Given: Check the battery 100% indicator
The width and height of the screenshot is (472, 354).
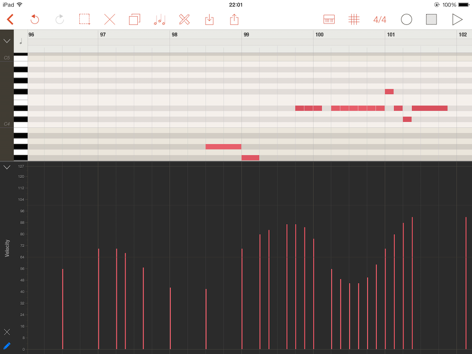Looking at the screenshot, I should [456, 5].
